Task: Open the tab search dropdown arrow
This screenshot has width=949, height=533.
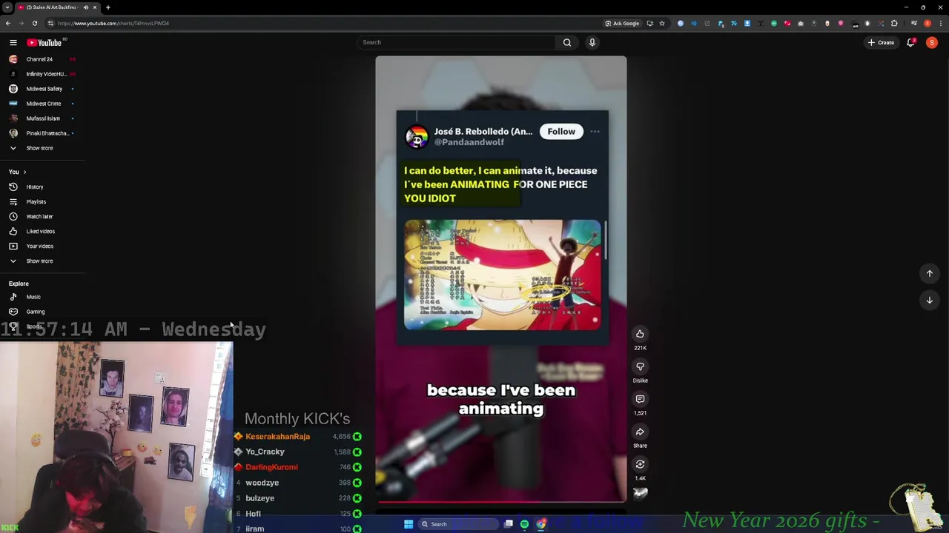Action: (x=7, y=7)
